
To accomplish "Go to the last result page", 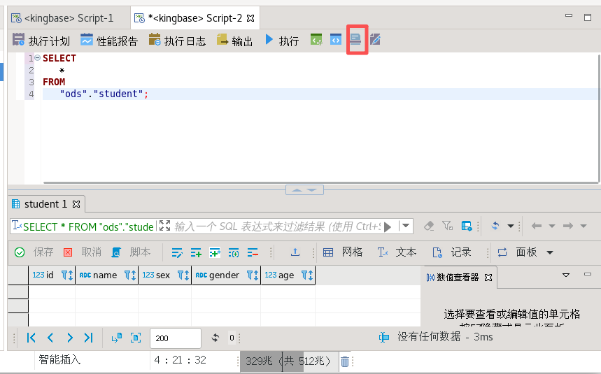I will tap(88, 338).
